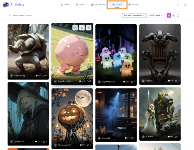Screen dimensions: 194x150
Task: Toggle the sun light/dark theme icon
Action: coord(178,5)
